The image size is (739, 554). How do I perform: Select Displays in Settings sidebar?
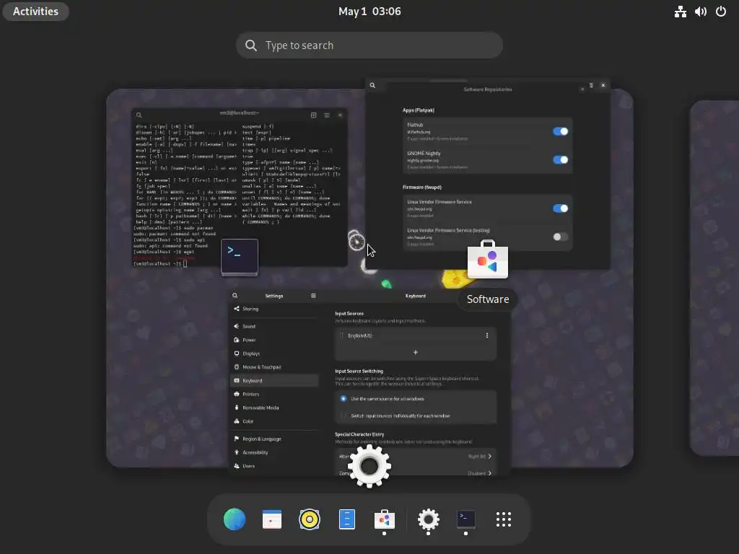274,353
